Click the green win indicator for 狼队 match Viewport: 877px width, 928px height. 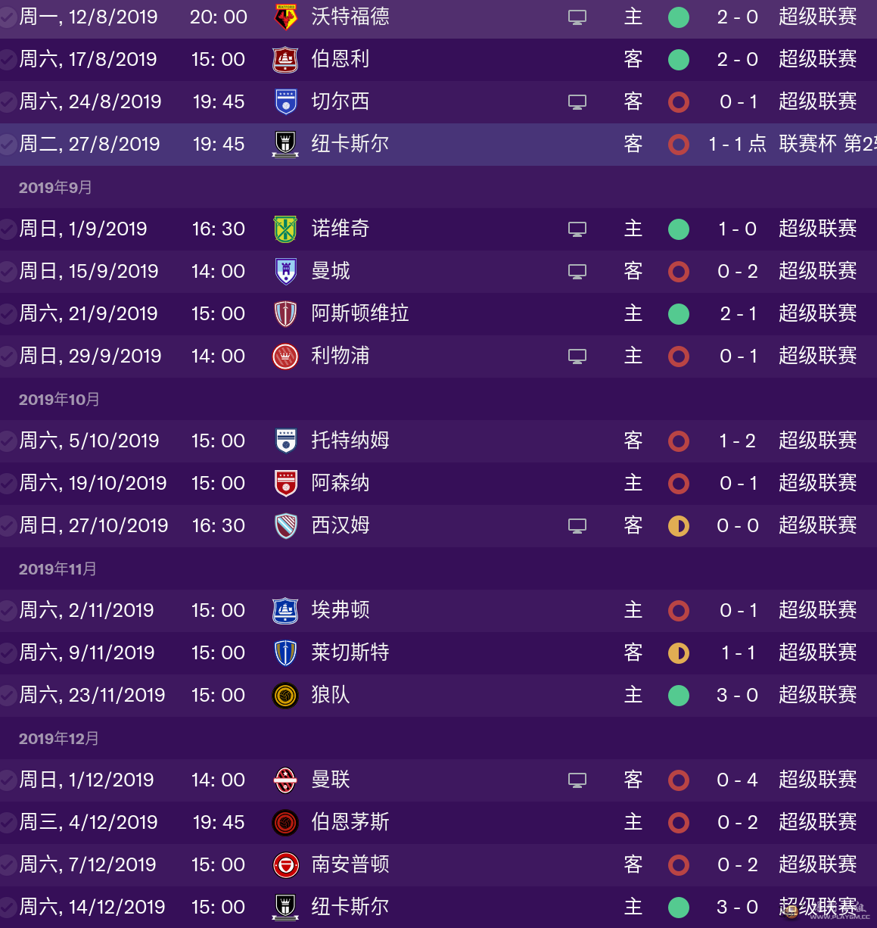[679, 695]
